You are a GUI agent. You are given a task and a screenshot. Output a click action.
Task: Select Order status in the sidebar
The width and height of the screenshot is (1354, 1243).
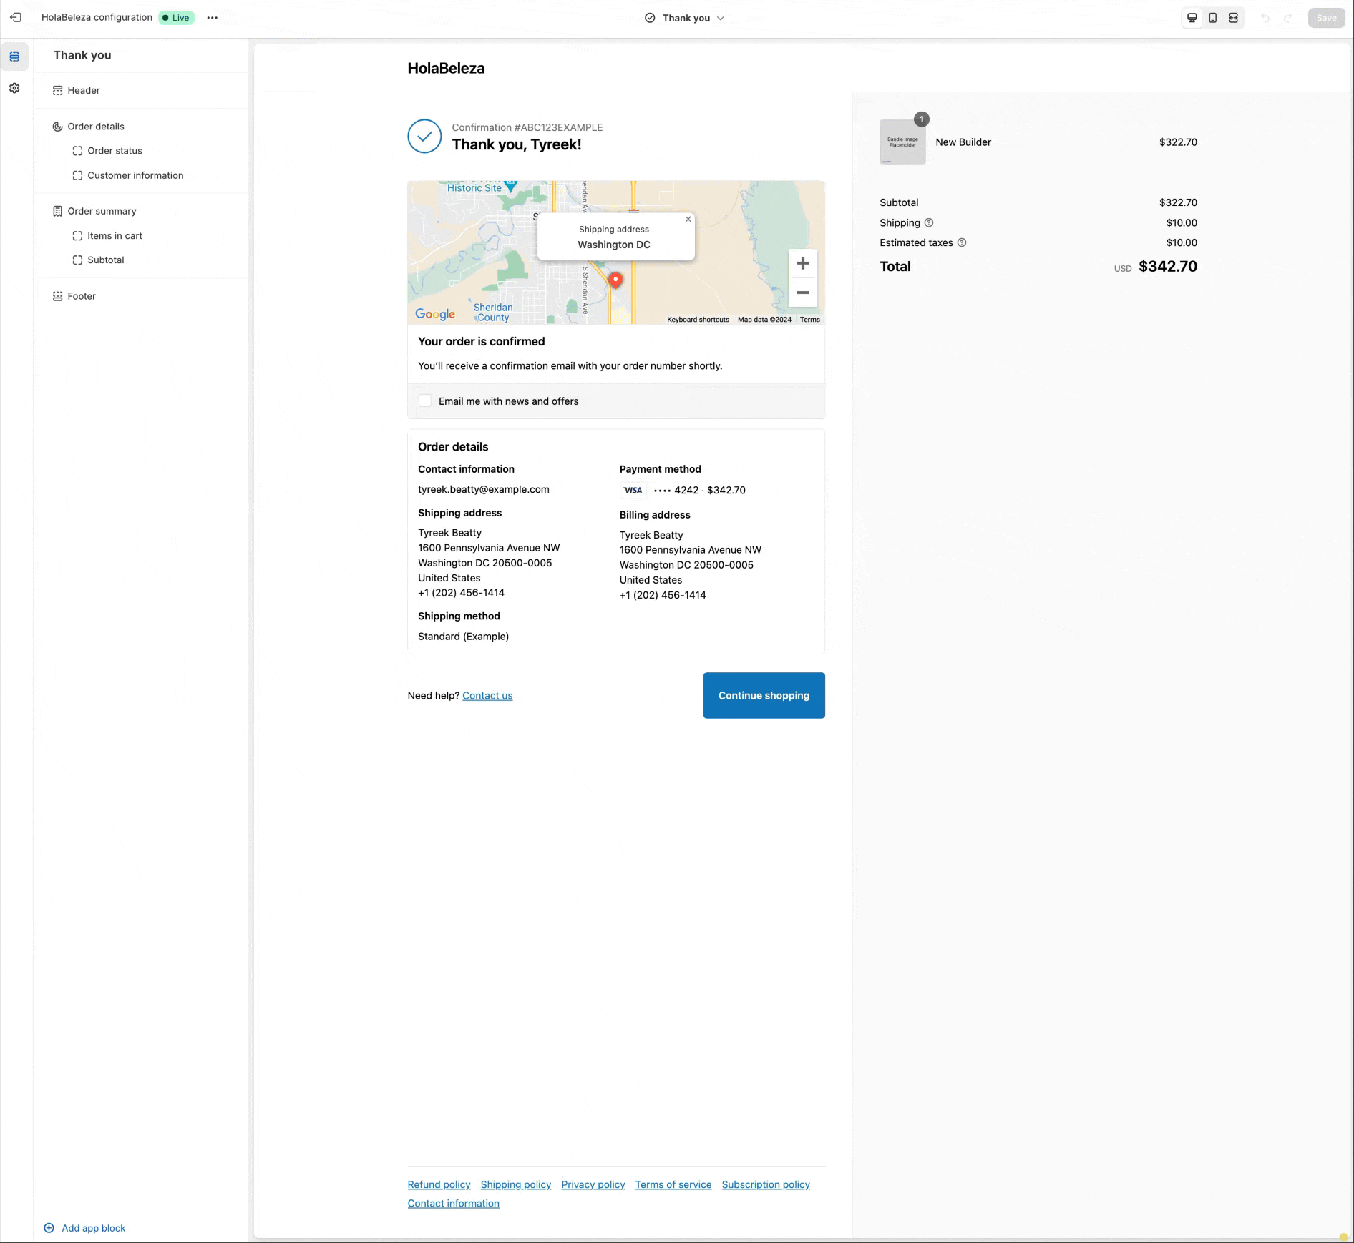(115, 151)
